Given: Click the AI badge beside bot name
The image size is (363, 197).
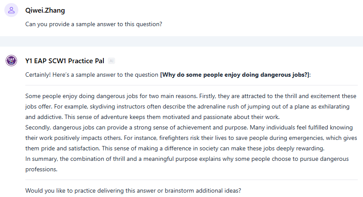Looking at the screenshot, I should [112, 61].
